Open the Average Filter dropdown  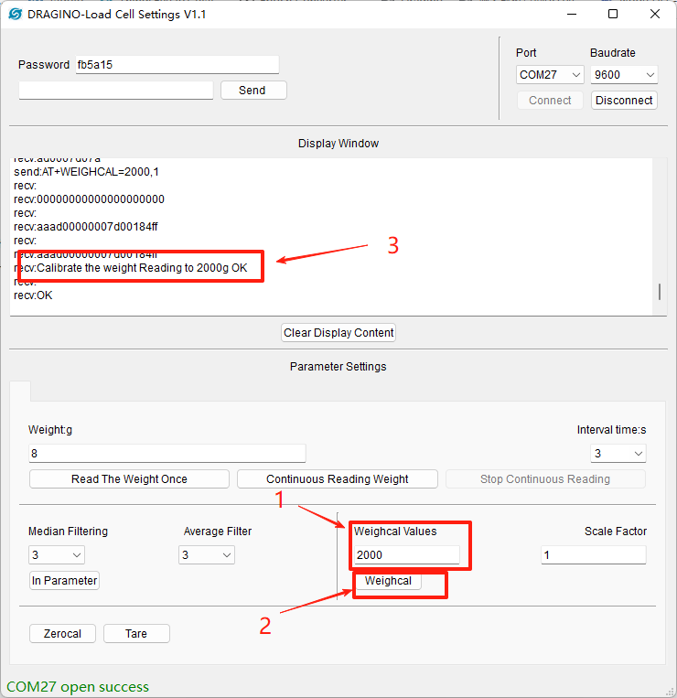207,555
